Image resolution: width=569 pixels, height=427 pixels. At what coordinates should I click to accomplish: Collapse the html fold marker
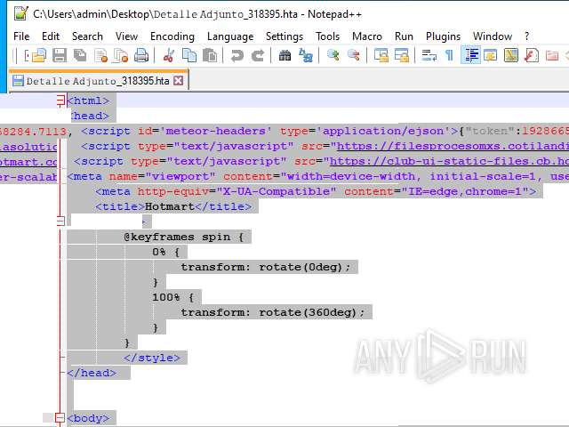pyautogui.click(x=60, y=101)
